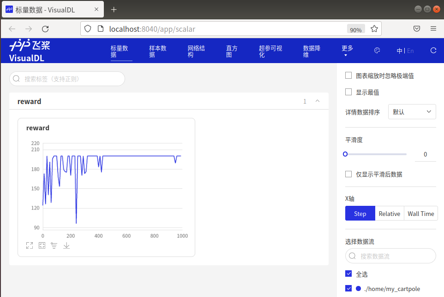Open the Firefox hamburger menu

point(433,29)
